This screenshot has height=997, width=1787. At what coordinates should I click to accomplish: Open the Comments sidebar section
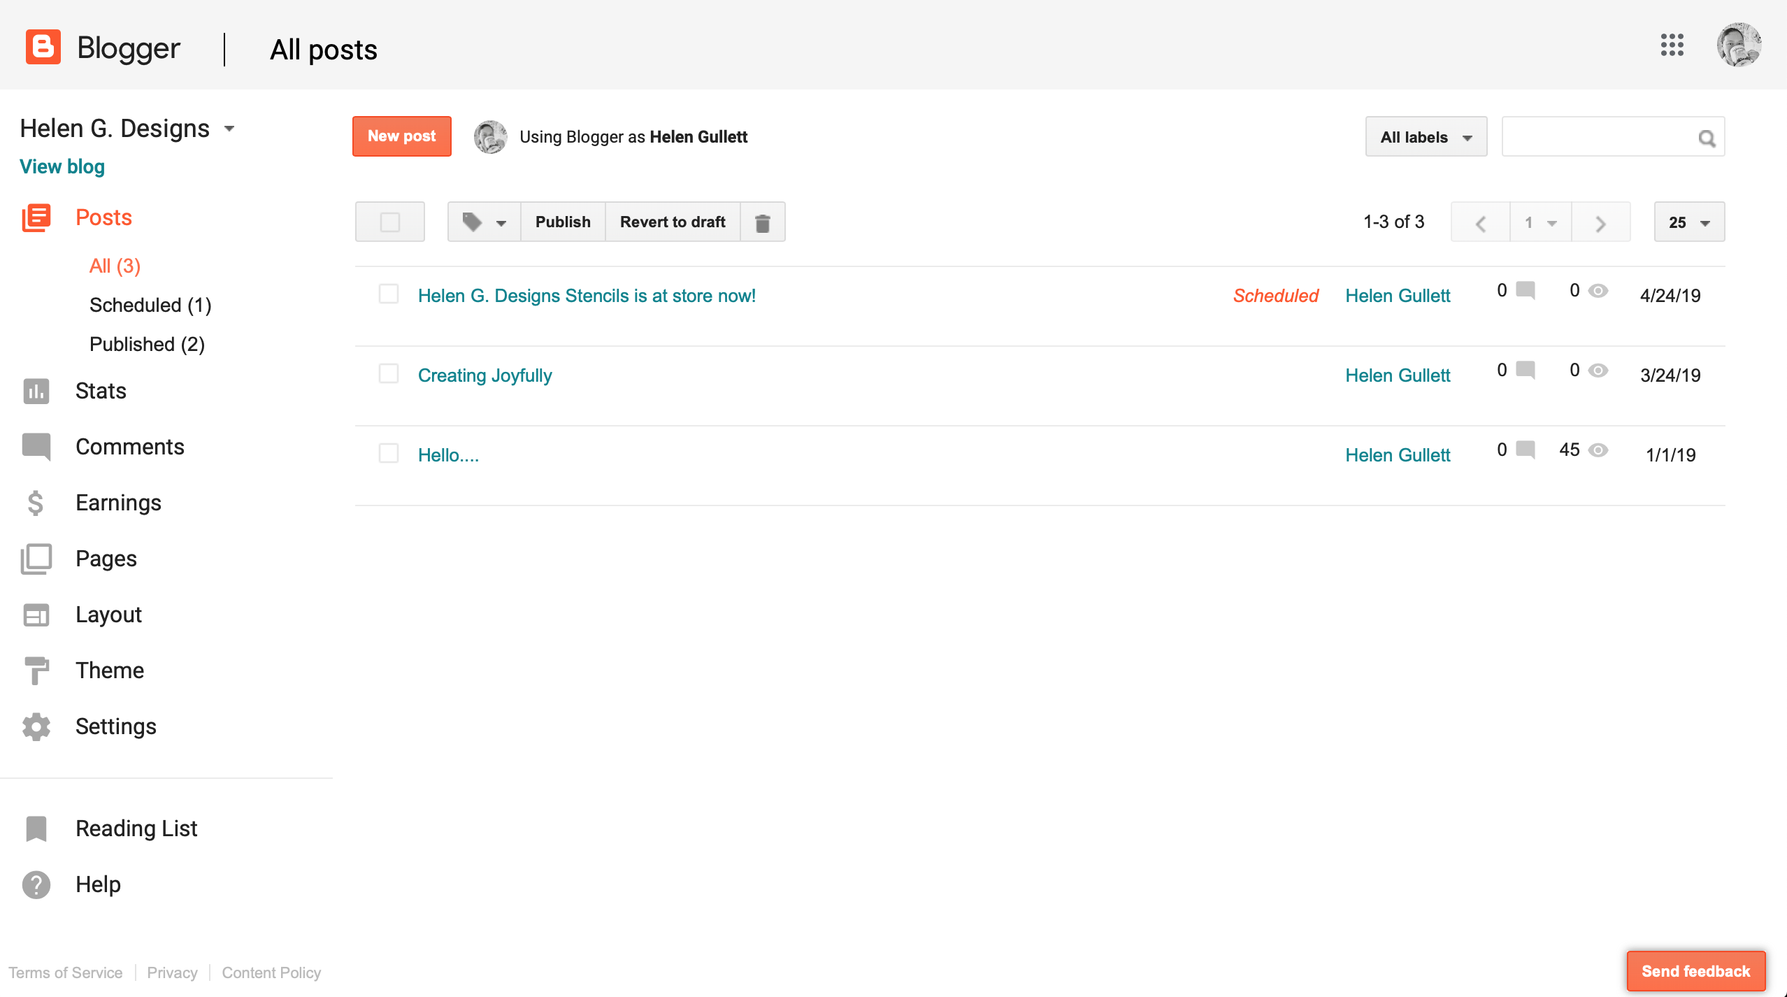(x=129, y=447)
